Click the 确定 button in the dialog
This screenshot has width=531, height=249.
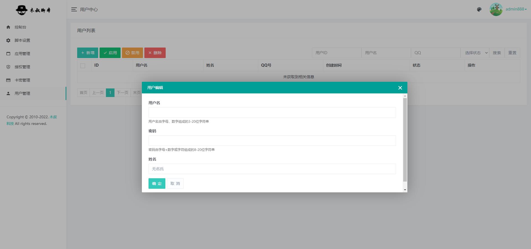(x=157, y=184)
